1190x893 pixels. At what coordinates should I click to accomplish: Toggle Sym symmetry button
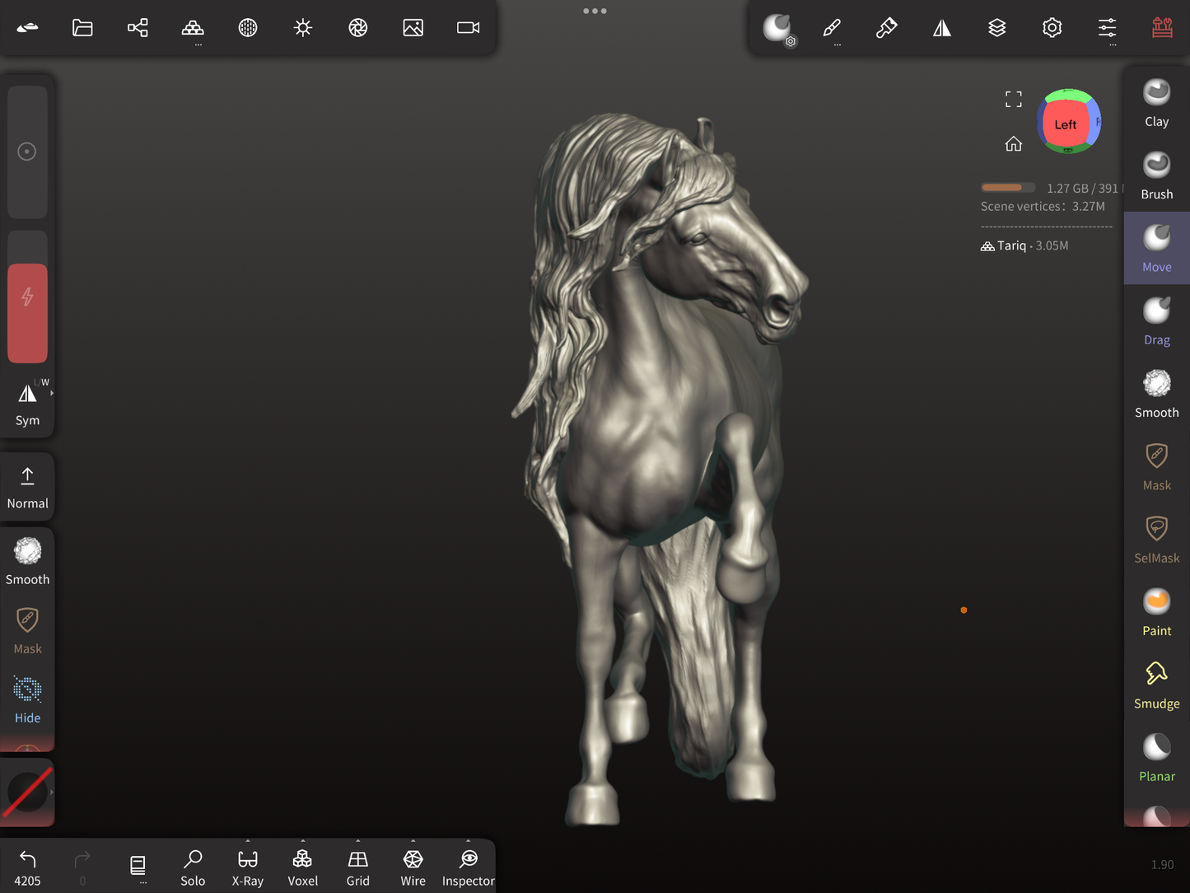click(x=27, y=404)
